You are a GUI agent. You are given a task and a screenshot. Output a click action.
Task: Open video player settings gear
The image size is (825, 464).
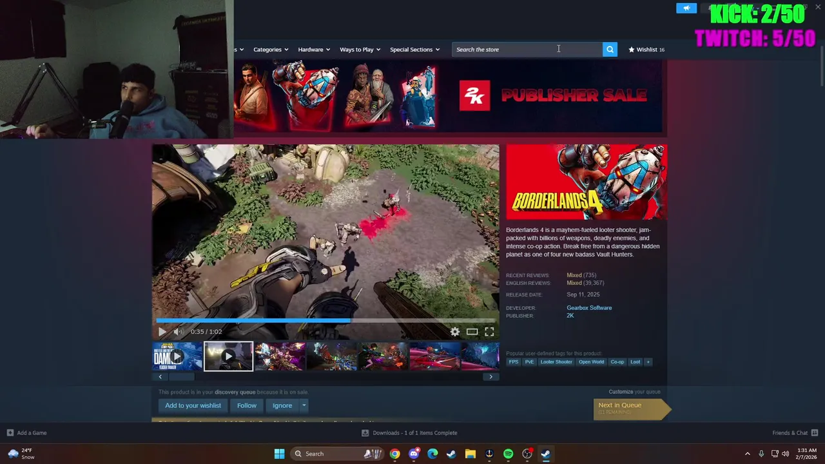pos(455,332)
